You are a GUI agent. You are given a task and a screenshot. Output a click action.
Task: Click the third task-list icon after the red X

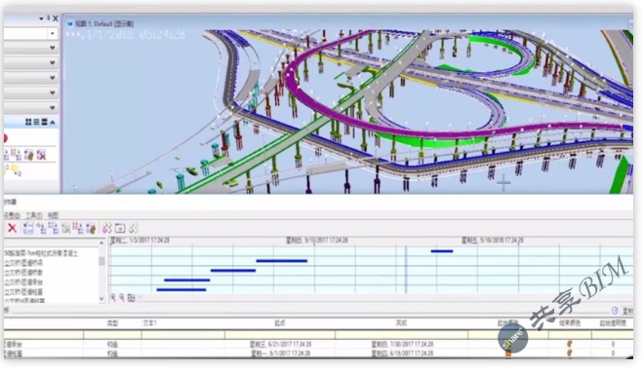pos(54,228)
